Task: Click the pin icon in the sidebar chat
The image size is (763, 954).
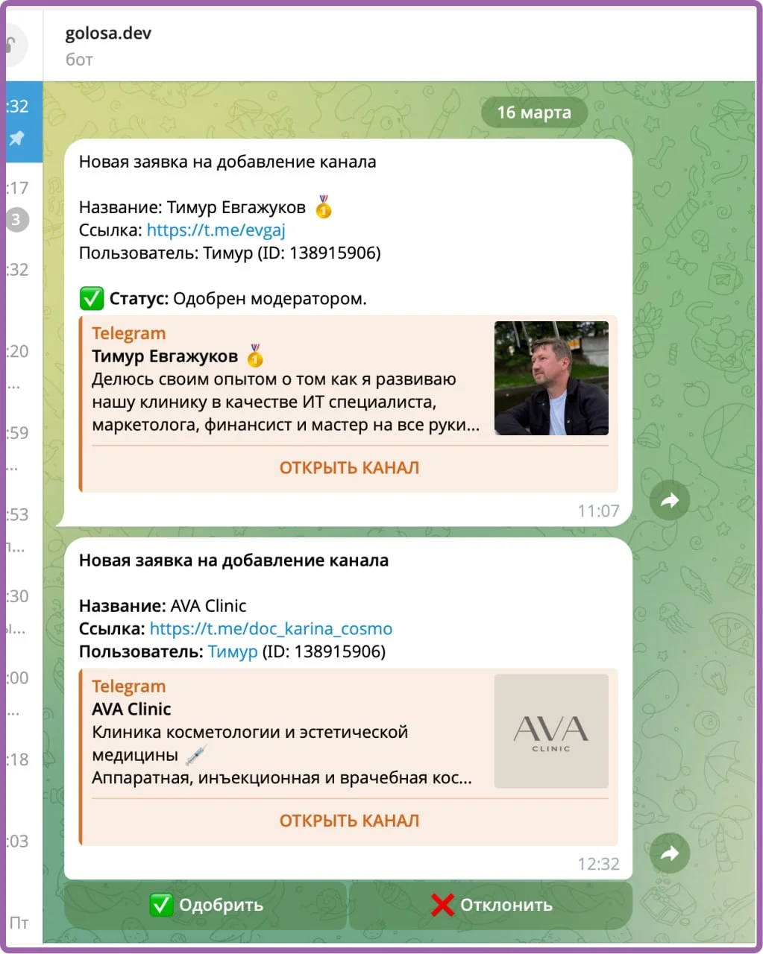Action: click(16, 138)
